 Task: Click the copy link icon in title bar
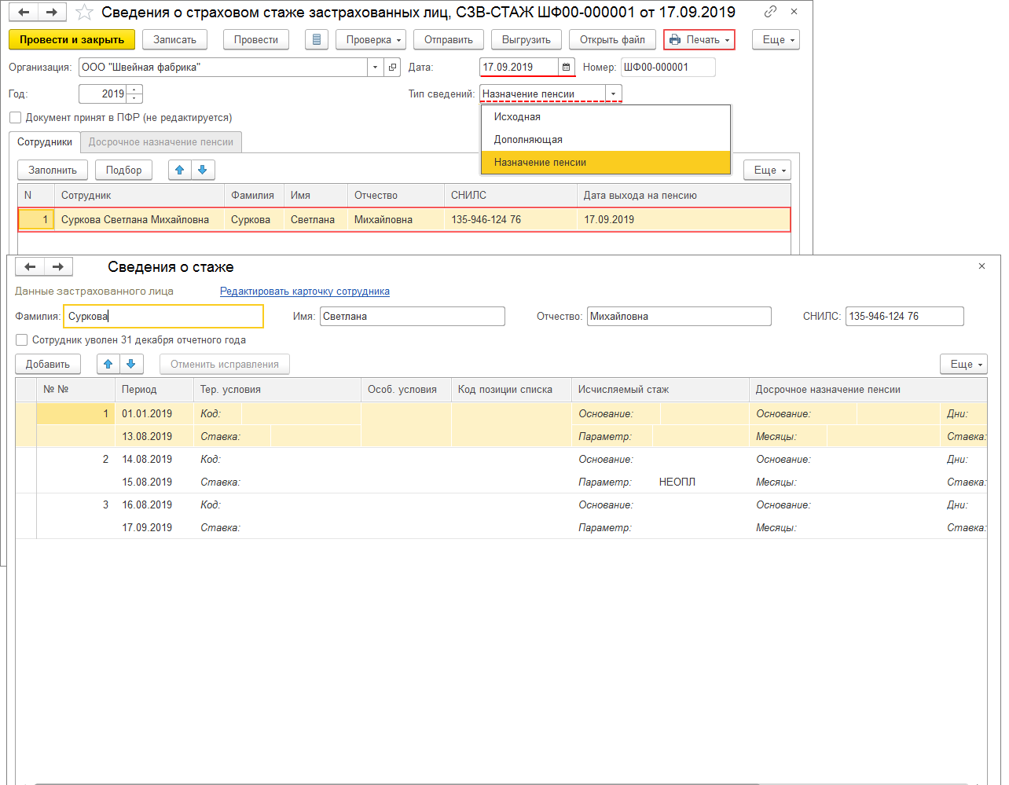(770, 12)
